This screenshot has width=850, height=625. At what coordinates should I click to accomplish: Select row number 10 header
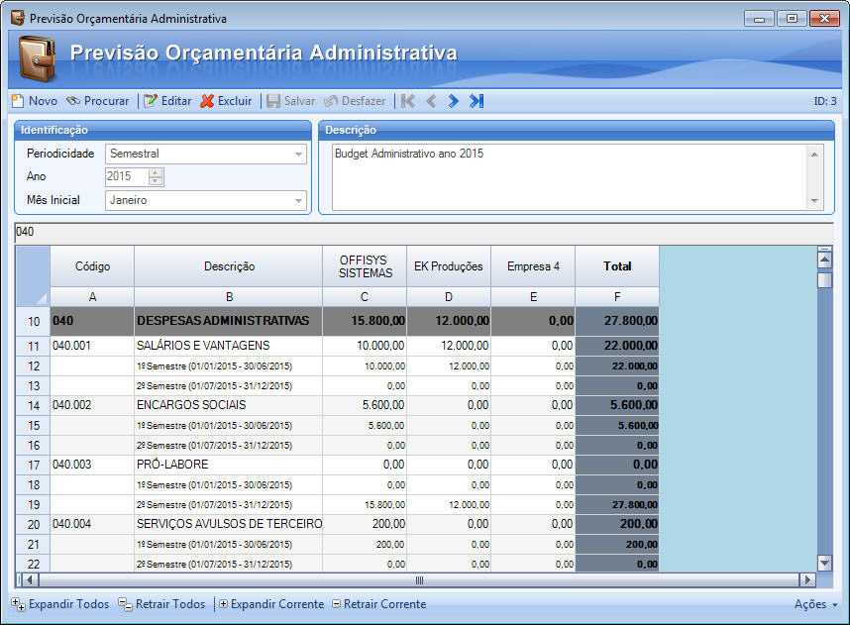click(33, 322)
